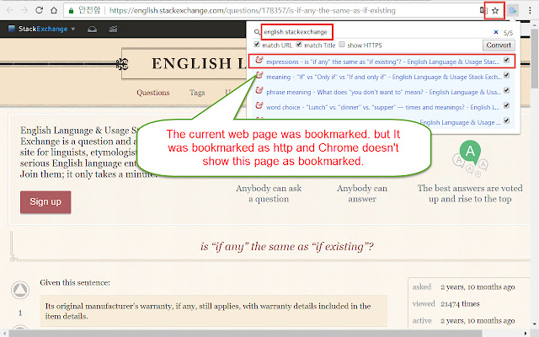Click the 'Anybody can ask a question' text

[x=269, y=194]
